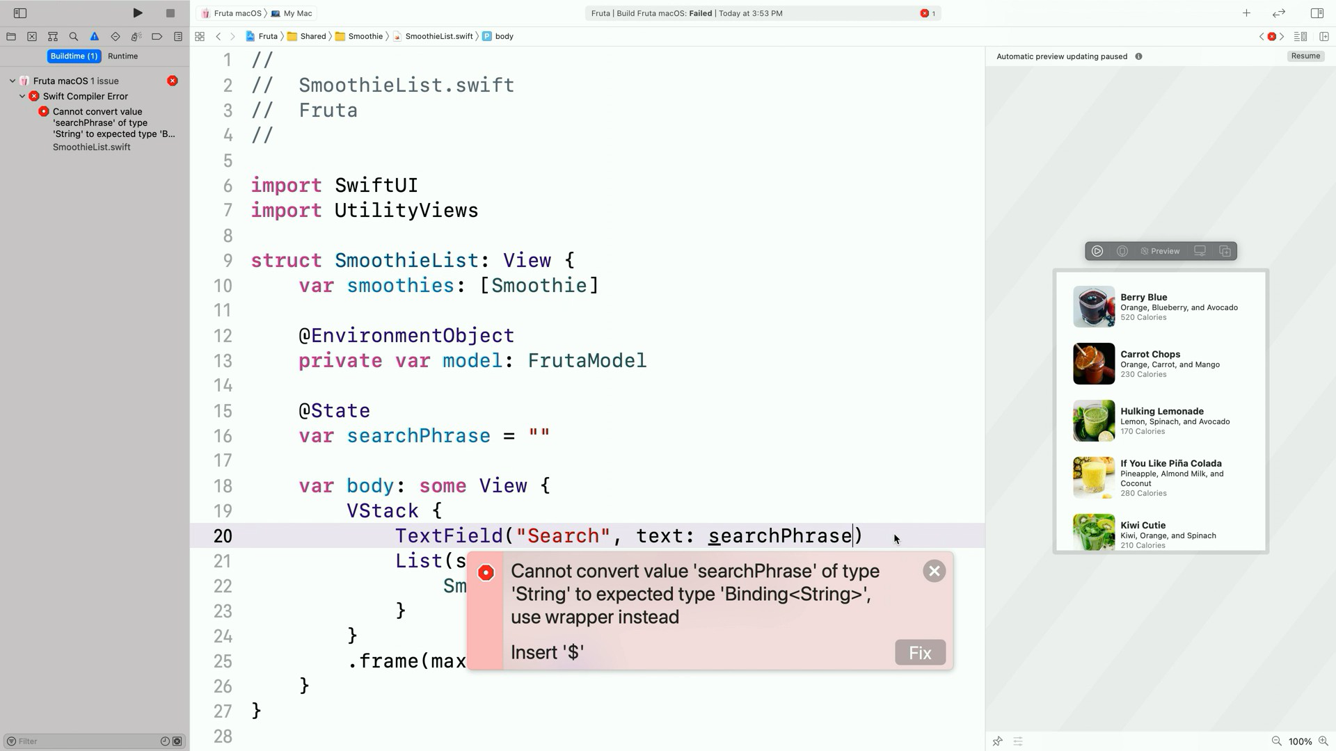Viewport: 1336px width, 751px height.
Task: Hide the navigator sidebar
Action: 20,13
